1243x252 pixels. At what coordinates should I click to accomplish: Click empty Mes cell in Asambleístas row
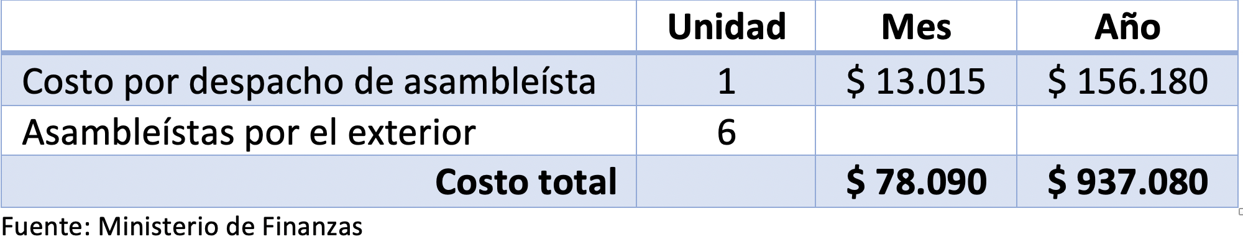coord(915,131)
